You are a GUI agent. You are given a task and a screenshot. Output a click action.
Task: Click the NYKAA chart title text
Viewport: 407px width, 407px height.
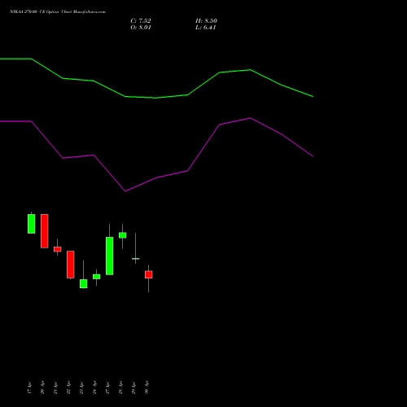[x=58, y=11]
